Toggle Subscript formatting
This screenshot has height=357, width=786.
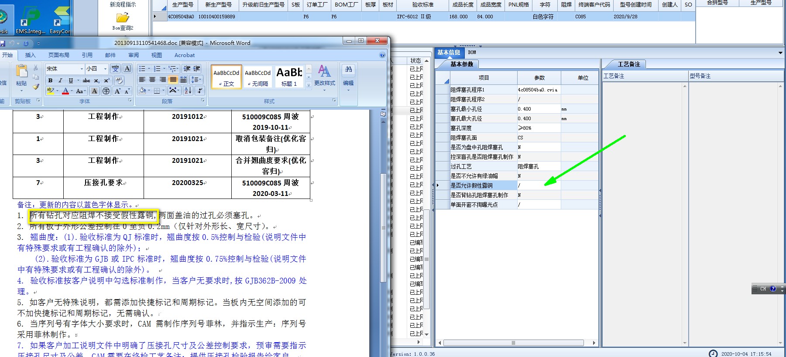(x=97, y=80)
